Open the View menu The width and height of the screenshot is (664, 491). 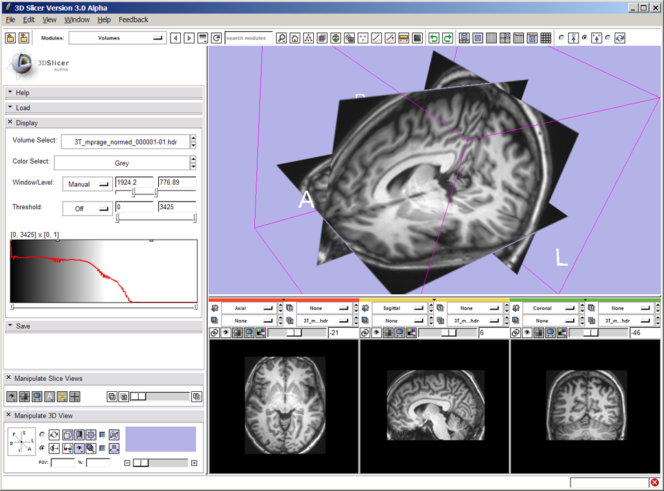pos(50,19)
